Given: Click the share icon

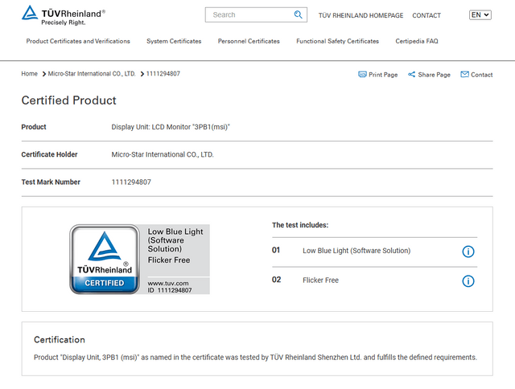Looking at the screenshot, I should click(411, 75).
